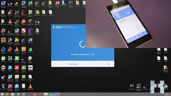The width and height of the screenshot is (171, 96).
Task: Launch DVDVideoSoft Free Studio icon
Action: coord(10,87)
